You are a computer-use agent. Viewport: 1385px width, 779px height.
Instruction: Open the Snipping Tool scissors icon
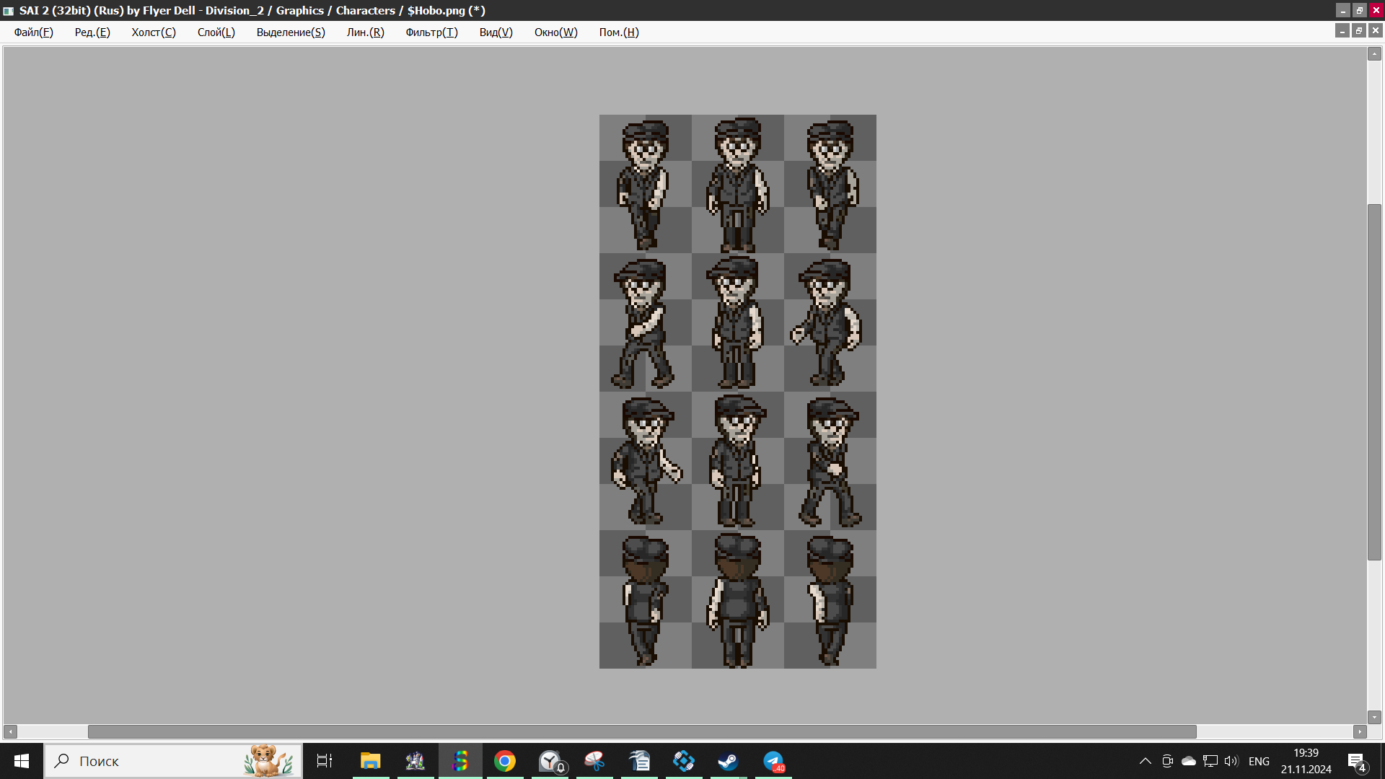click(x=594, y=761)
